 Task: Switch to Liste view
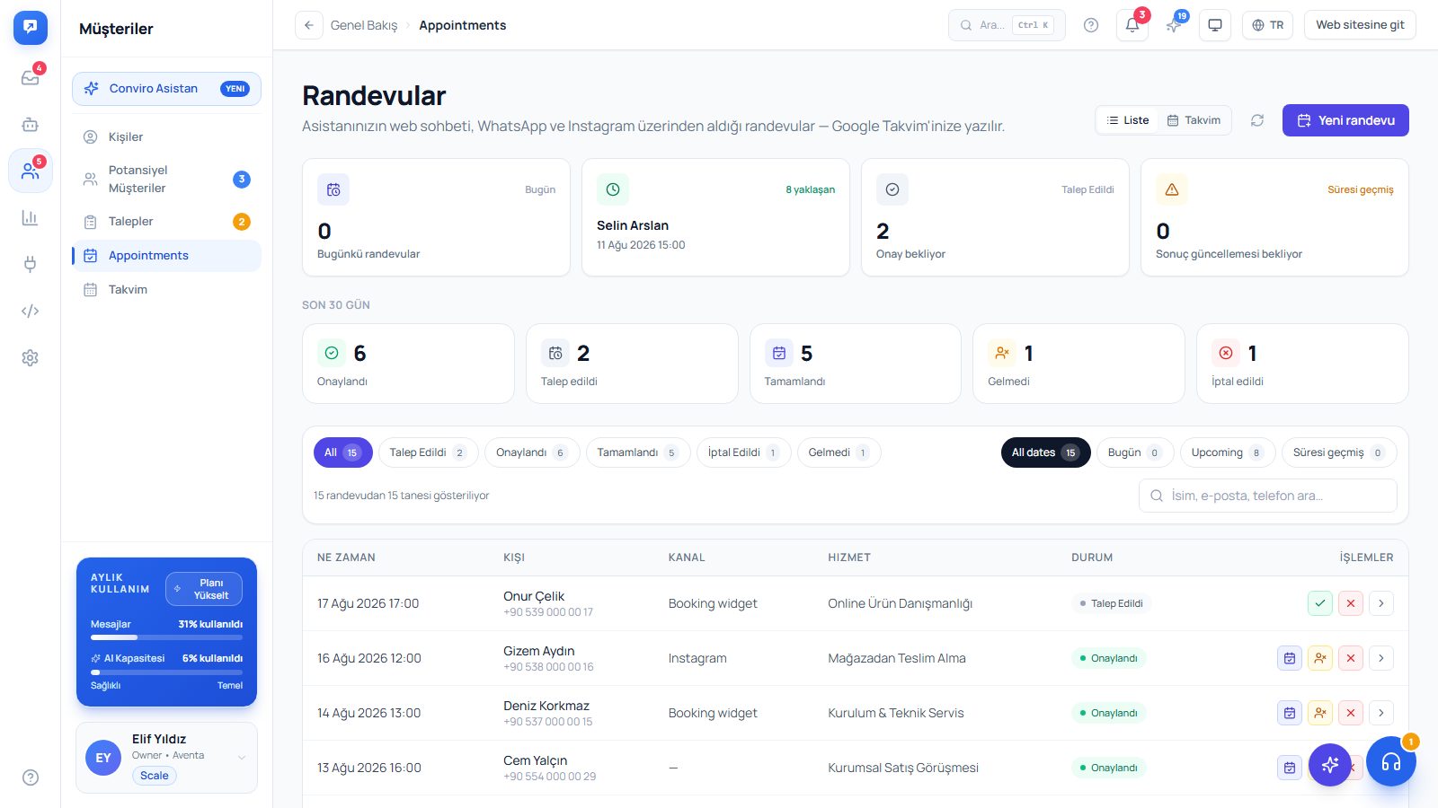click(x=1128, y=120)
